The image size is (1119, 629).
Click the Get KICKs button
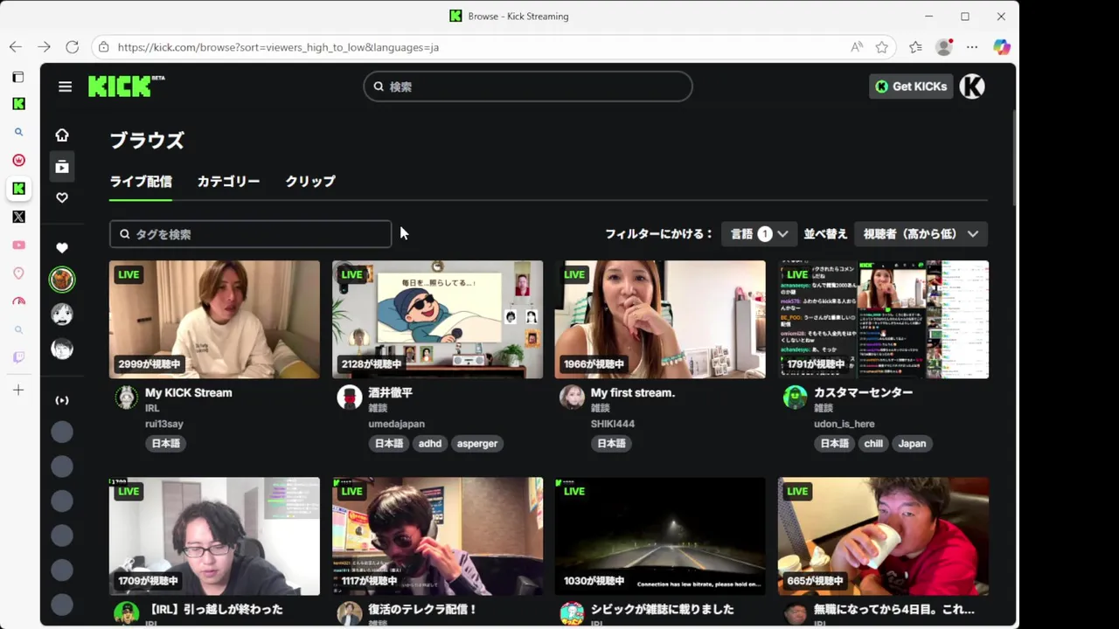[911, 86]
